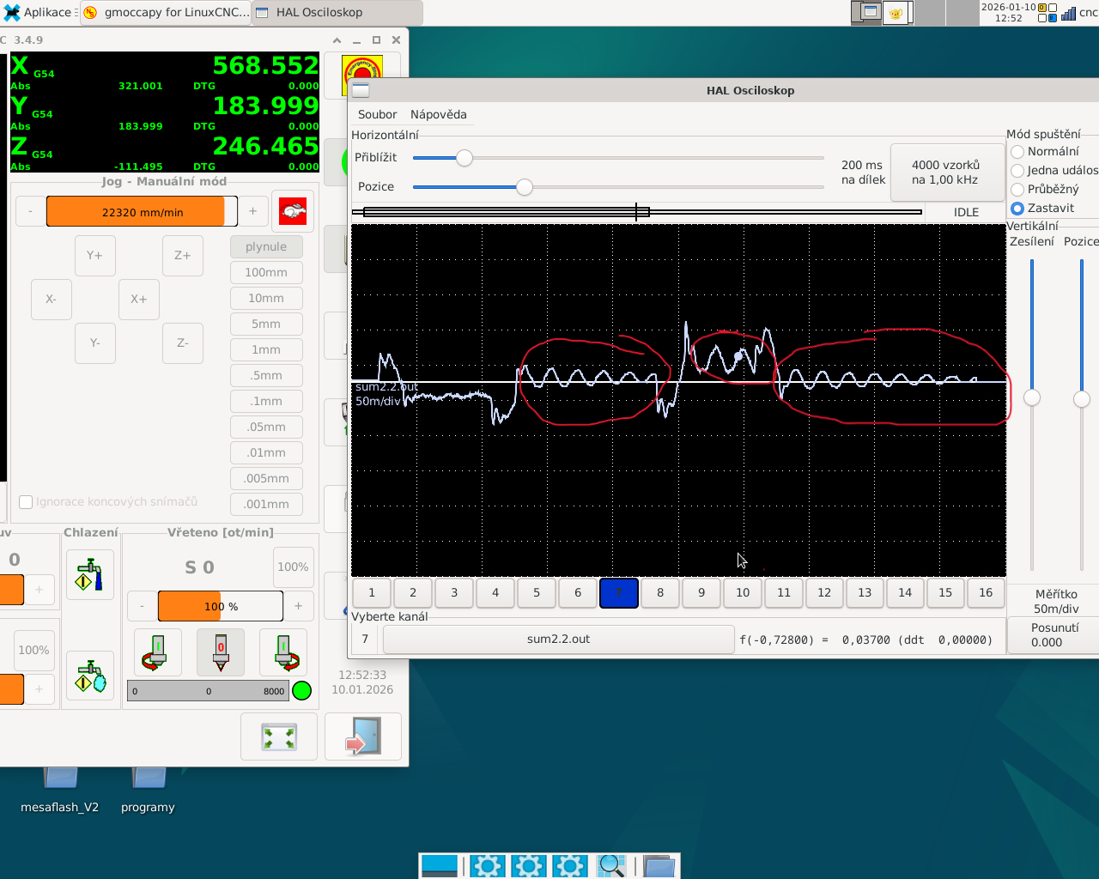Open the Nápověda menu
The height and width of the screenshot is (879, 1099).
438,114
